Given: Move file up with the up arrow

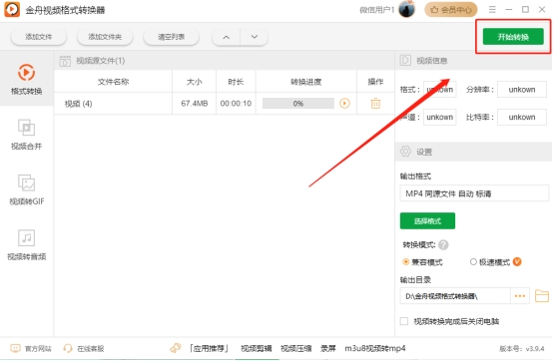Looking at the screenshot, I should click(226, 37).
